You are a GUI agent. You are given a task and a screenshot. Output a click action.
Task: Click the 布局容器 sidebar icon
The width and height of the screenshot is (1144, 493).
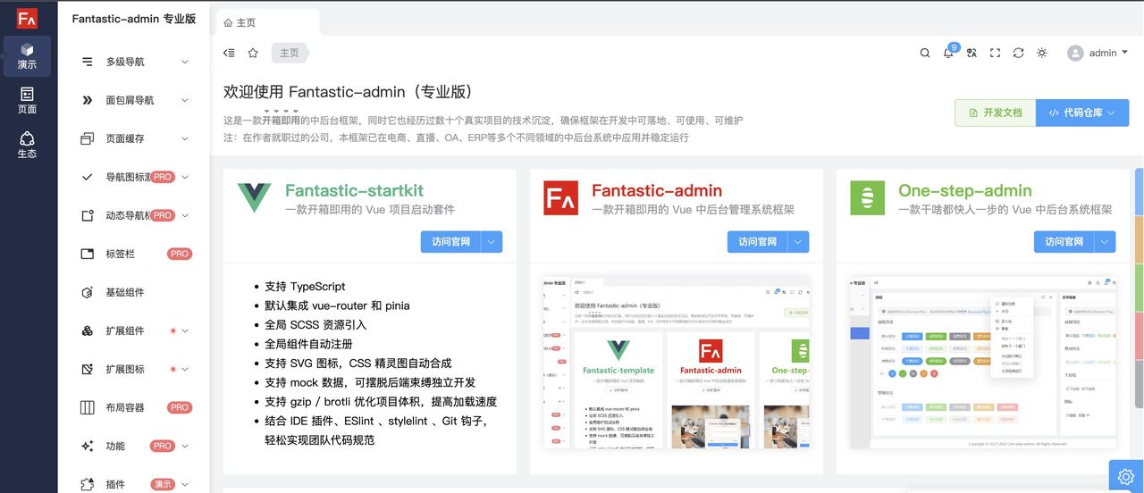coord(88,407)
